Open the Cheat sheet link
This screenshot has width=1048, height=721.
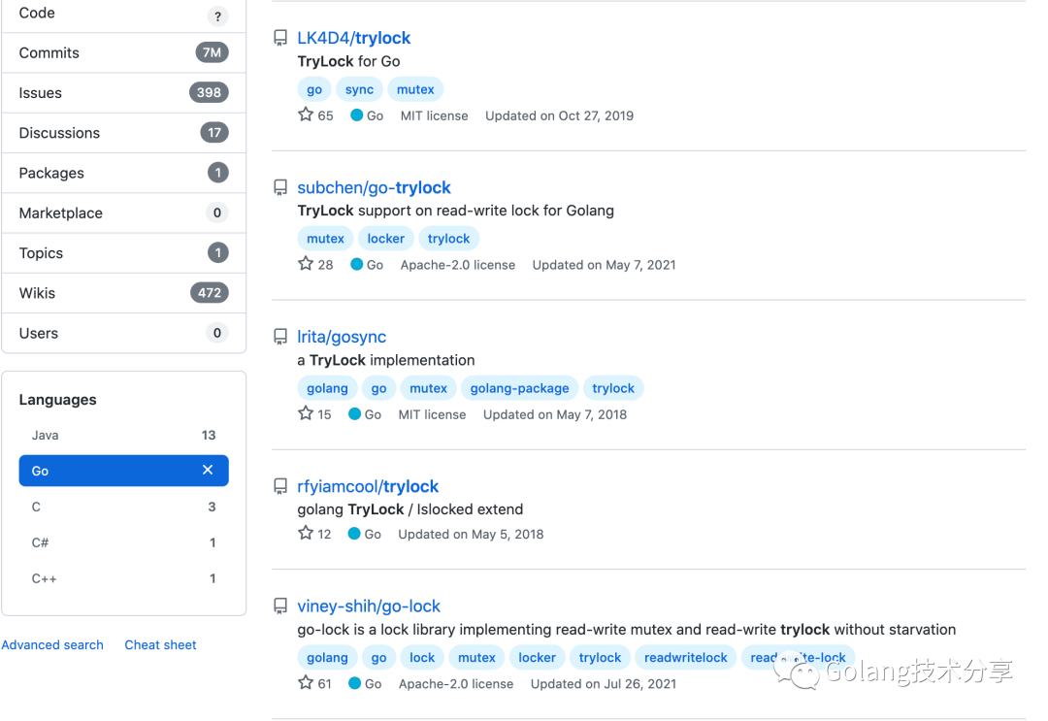click(x=160, y=644)
